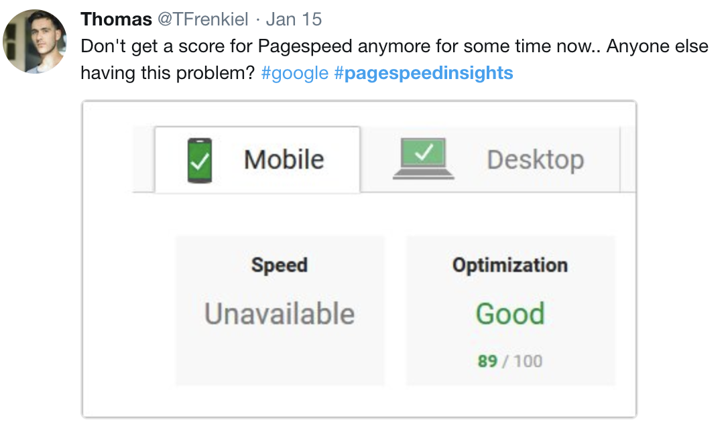Switch to the Desktop tab
728x426 pixels.
[490, 159]
